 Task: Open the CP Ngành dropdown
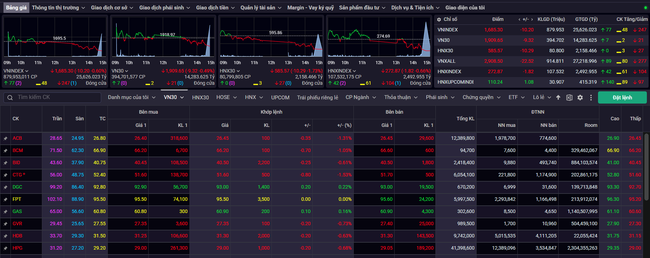point(360,97)
